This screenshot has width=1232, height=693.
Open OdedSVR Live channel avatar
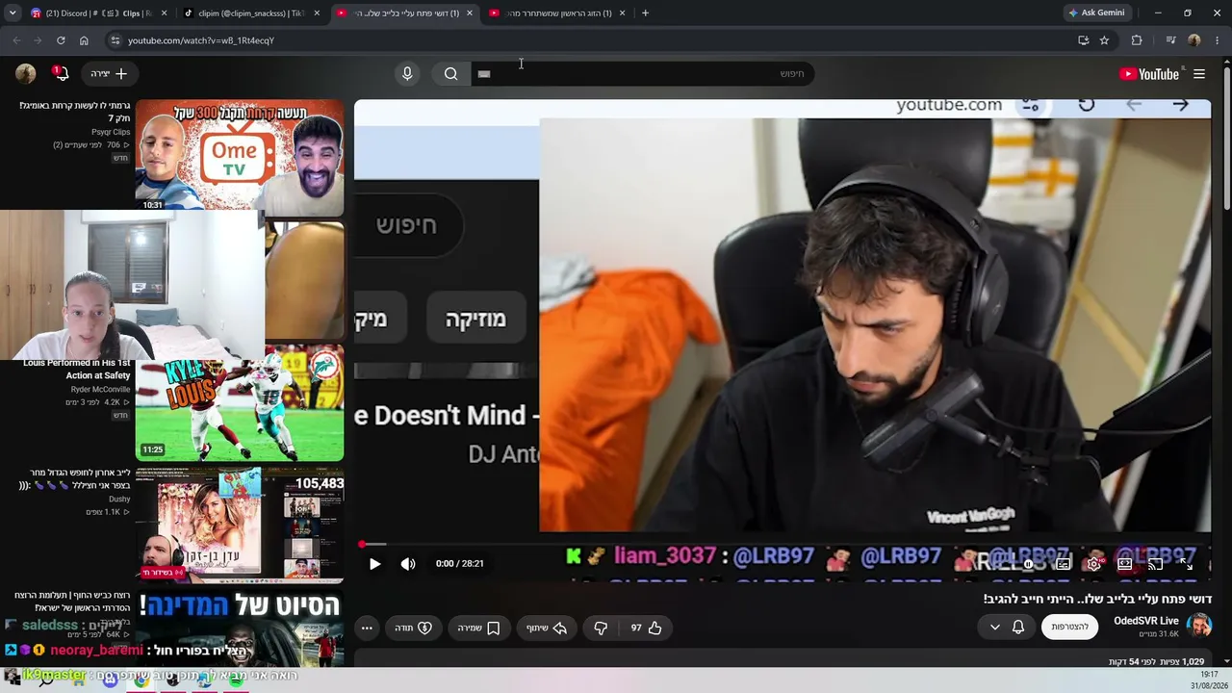pyautogui.click(x=1199, y=626)
